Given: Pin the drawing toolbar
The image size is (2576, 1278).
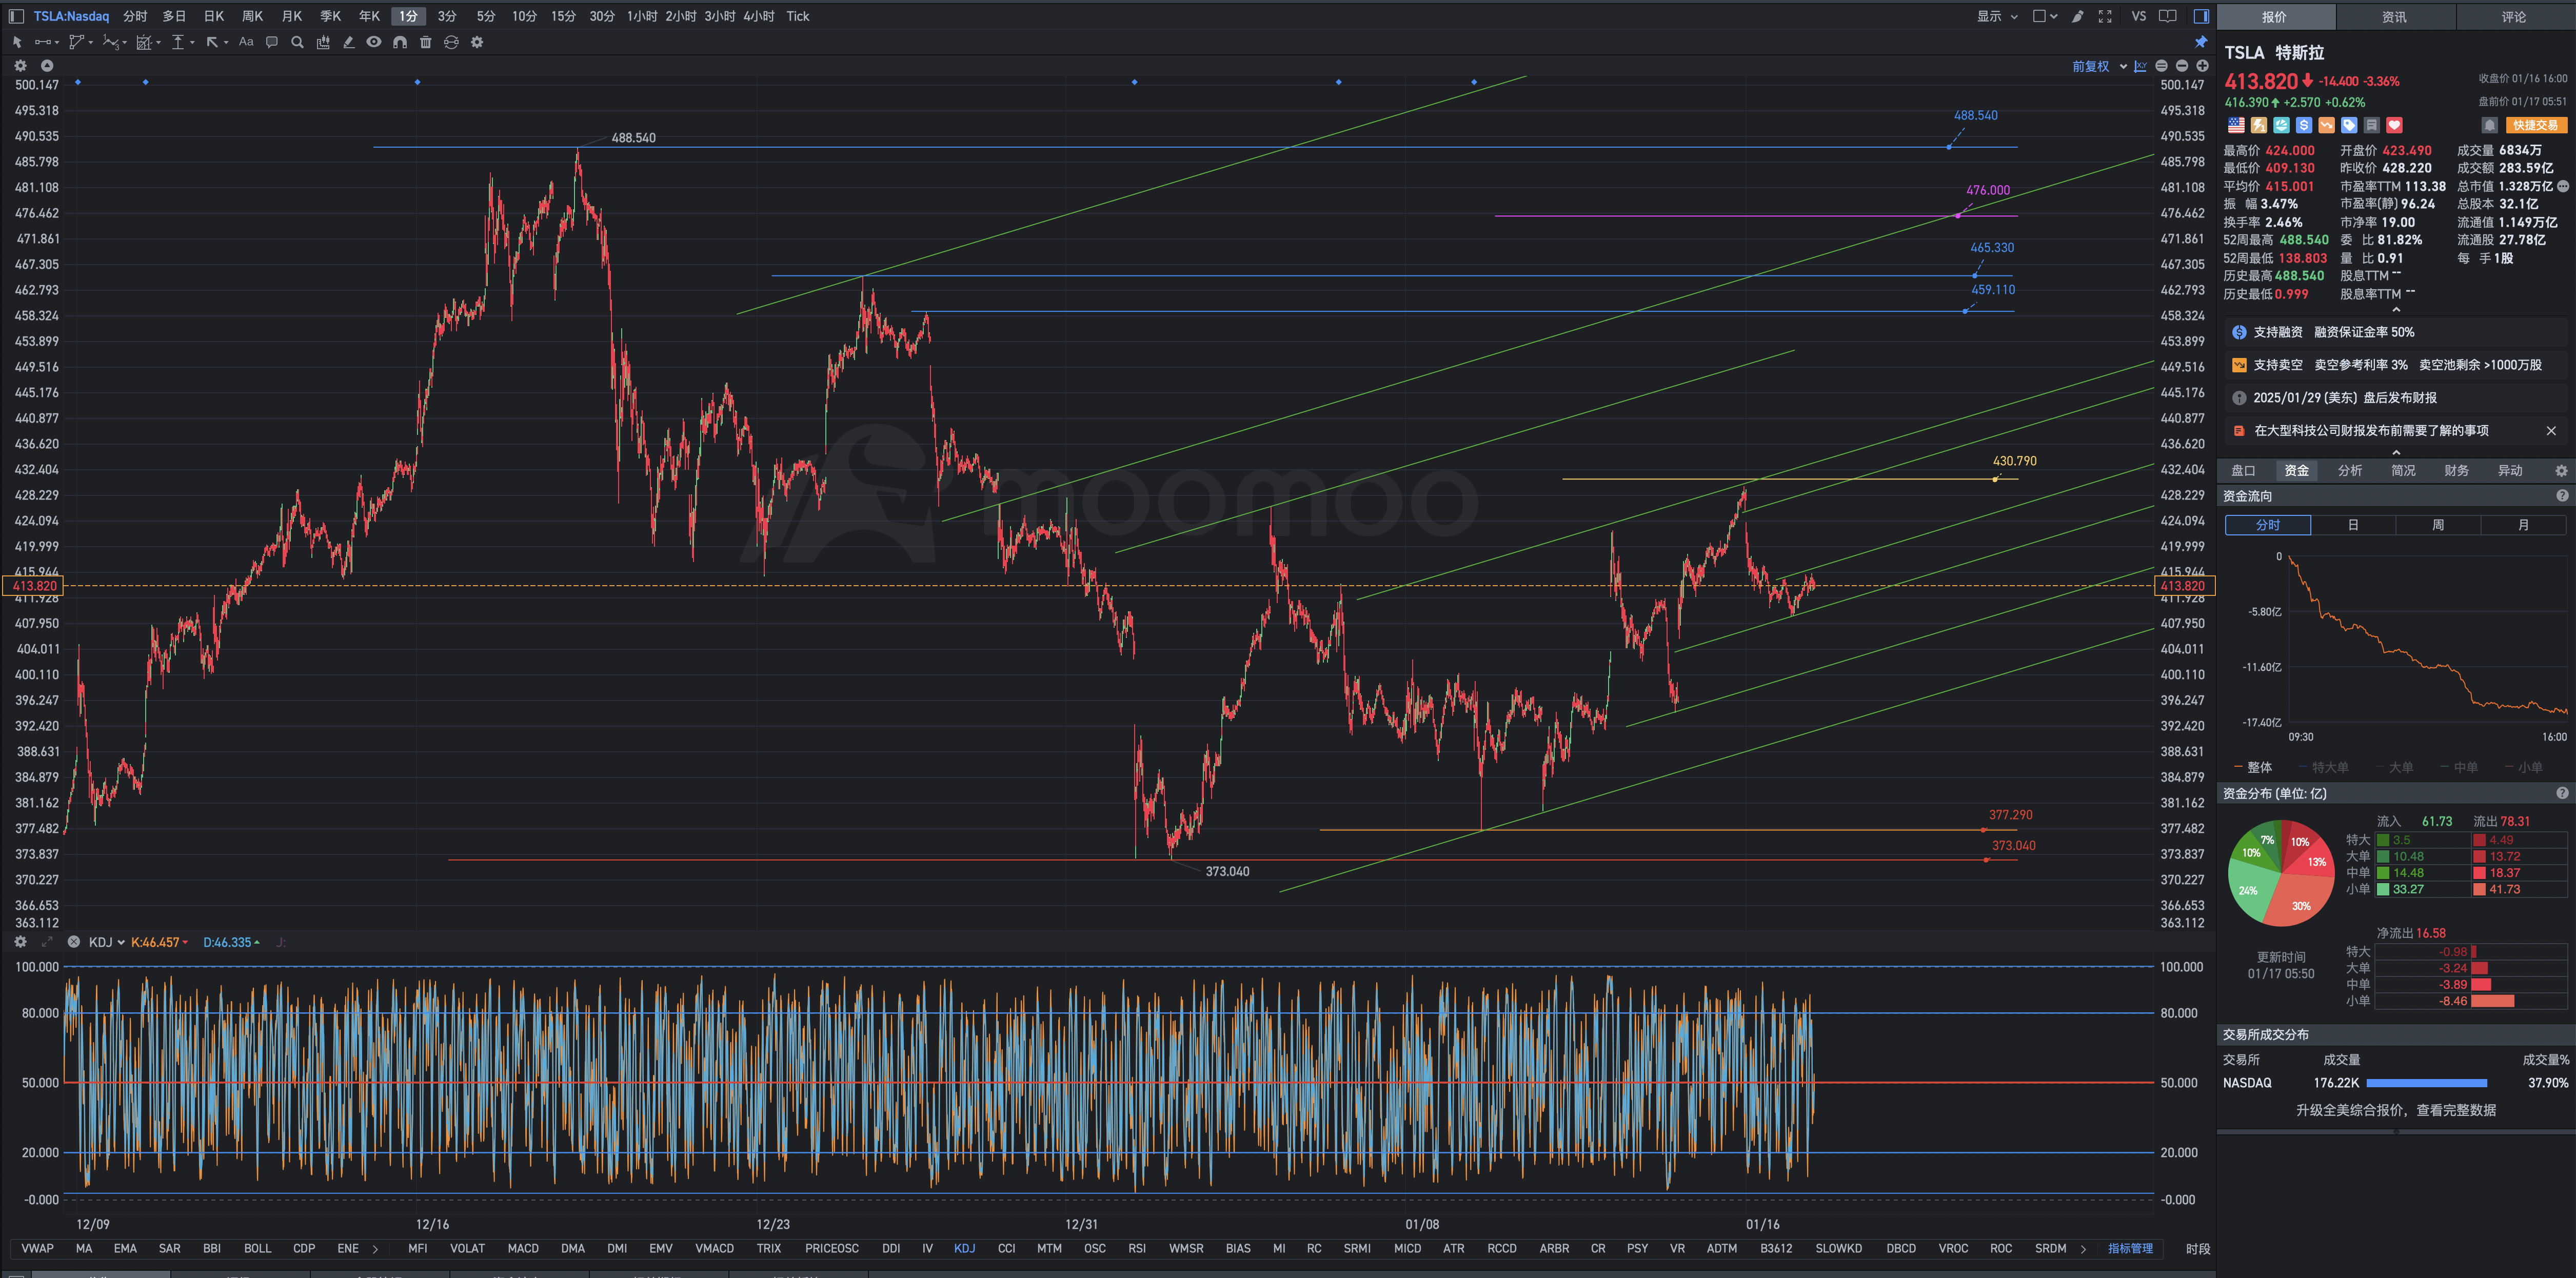Looking at the screenshot, I should (x=2201, y=42).
